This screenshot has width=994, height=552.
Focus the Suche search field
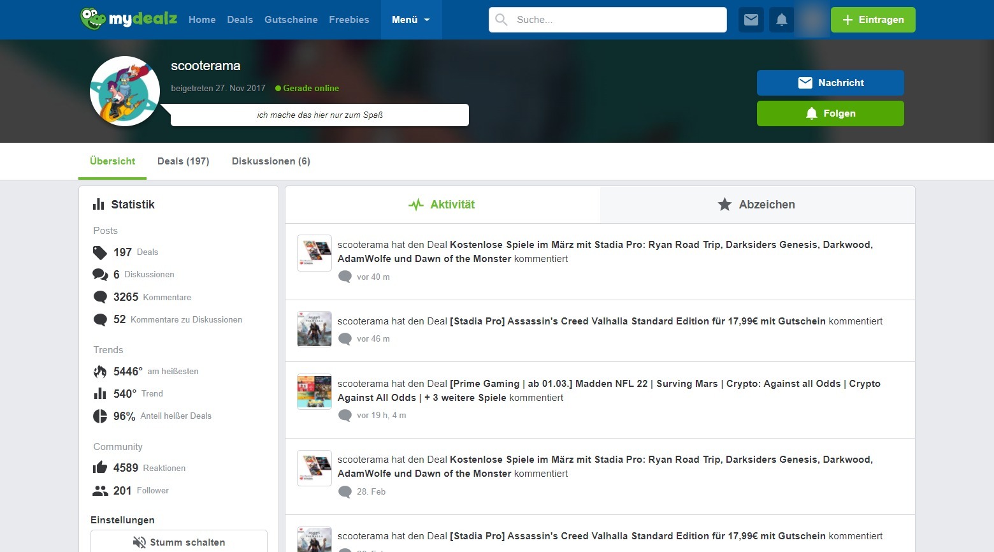click(608, 20)
